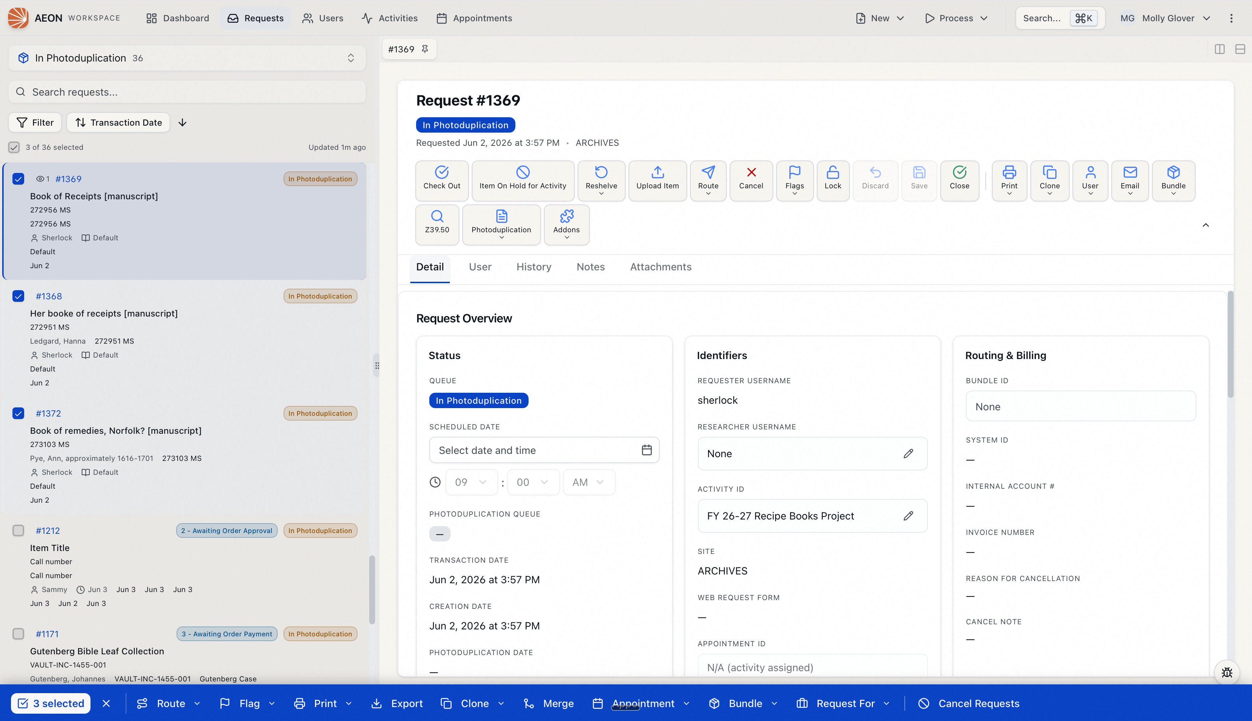1252x721 pixels.
Task: Open the Photoduplication dropdown button
Action: tap(501, 225)
